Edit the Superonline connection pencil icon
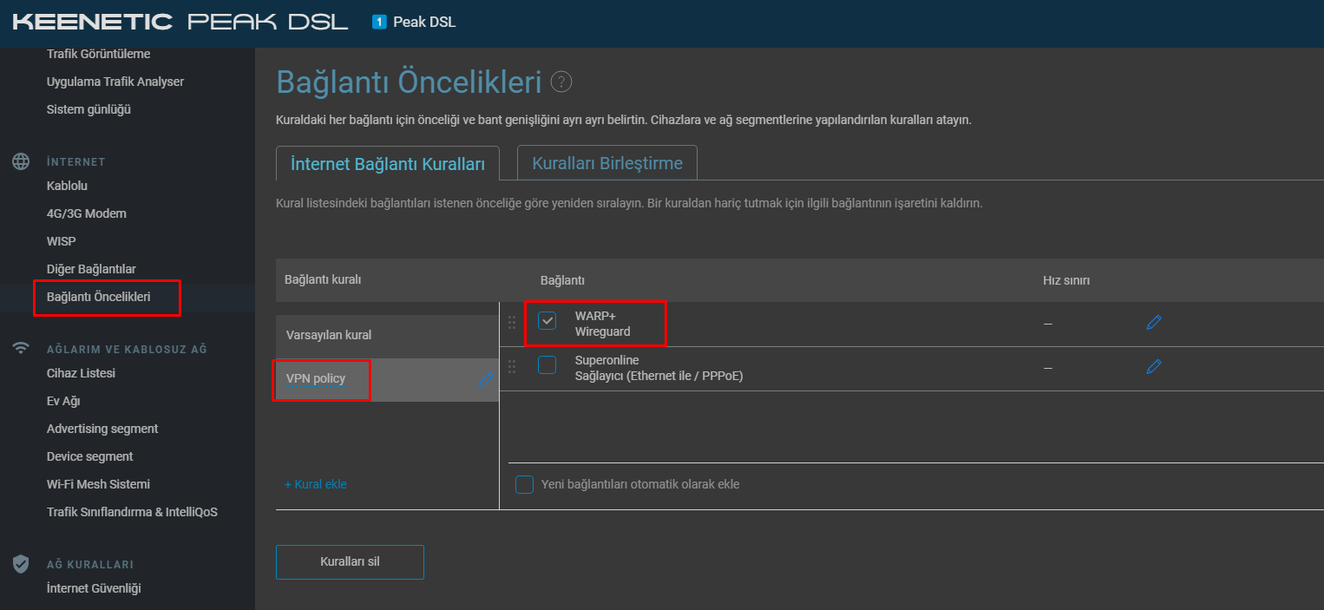1324x610 pixels. tap(1153, 367)
